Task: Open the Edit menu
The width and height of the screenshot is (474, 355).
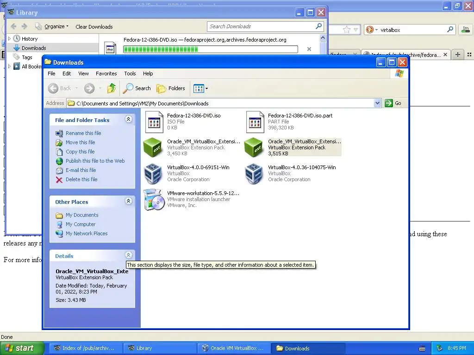Action: point(67,73)
